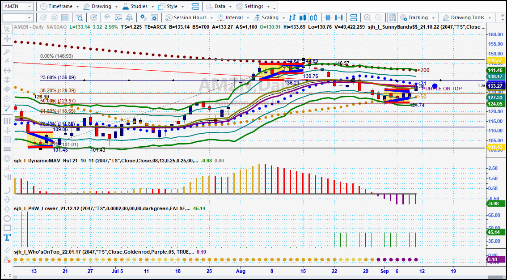Select the Text drawing tool
Image resolution: width=507 pixels, height=280 pixels.
[7, 237]
